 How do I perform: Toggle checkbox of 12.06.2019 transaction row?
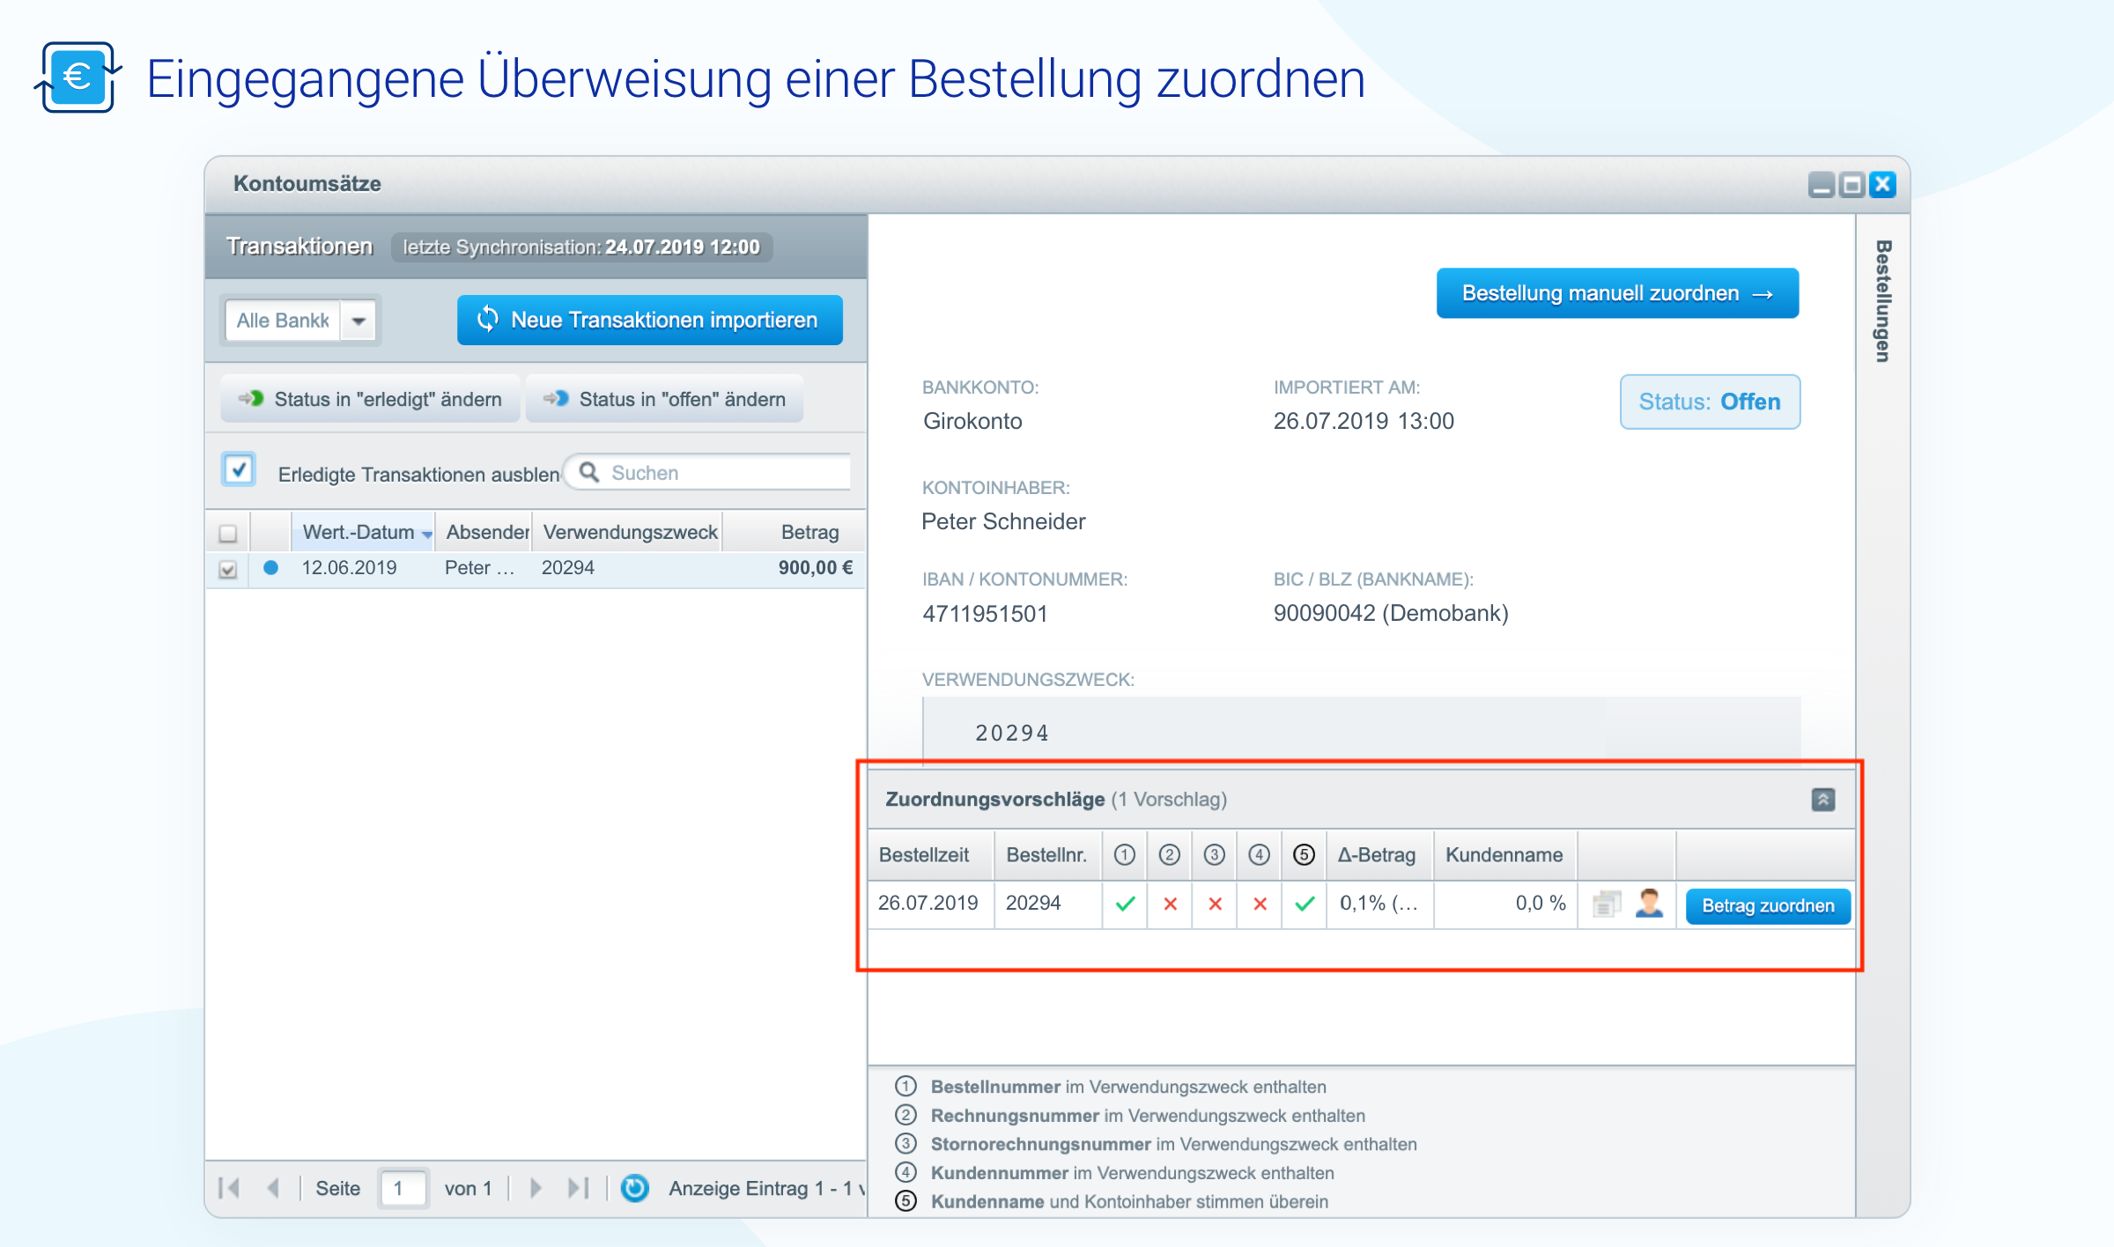(228, 569)
